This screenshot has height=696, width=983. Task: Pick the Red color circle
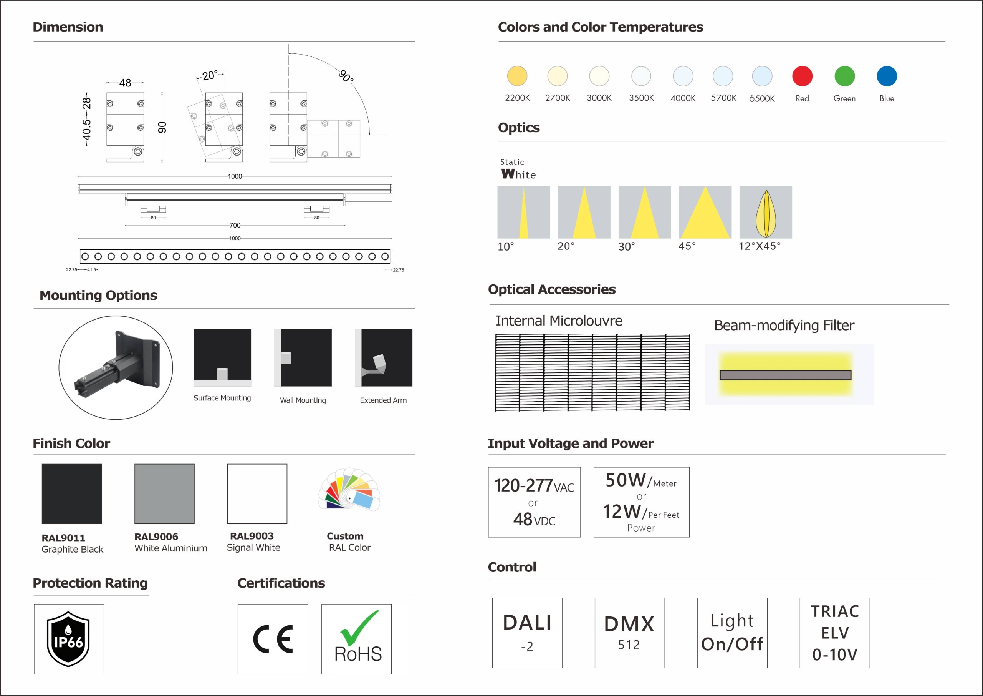click(802, 76)
